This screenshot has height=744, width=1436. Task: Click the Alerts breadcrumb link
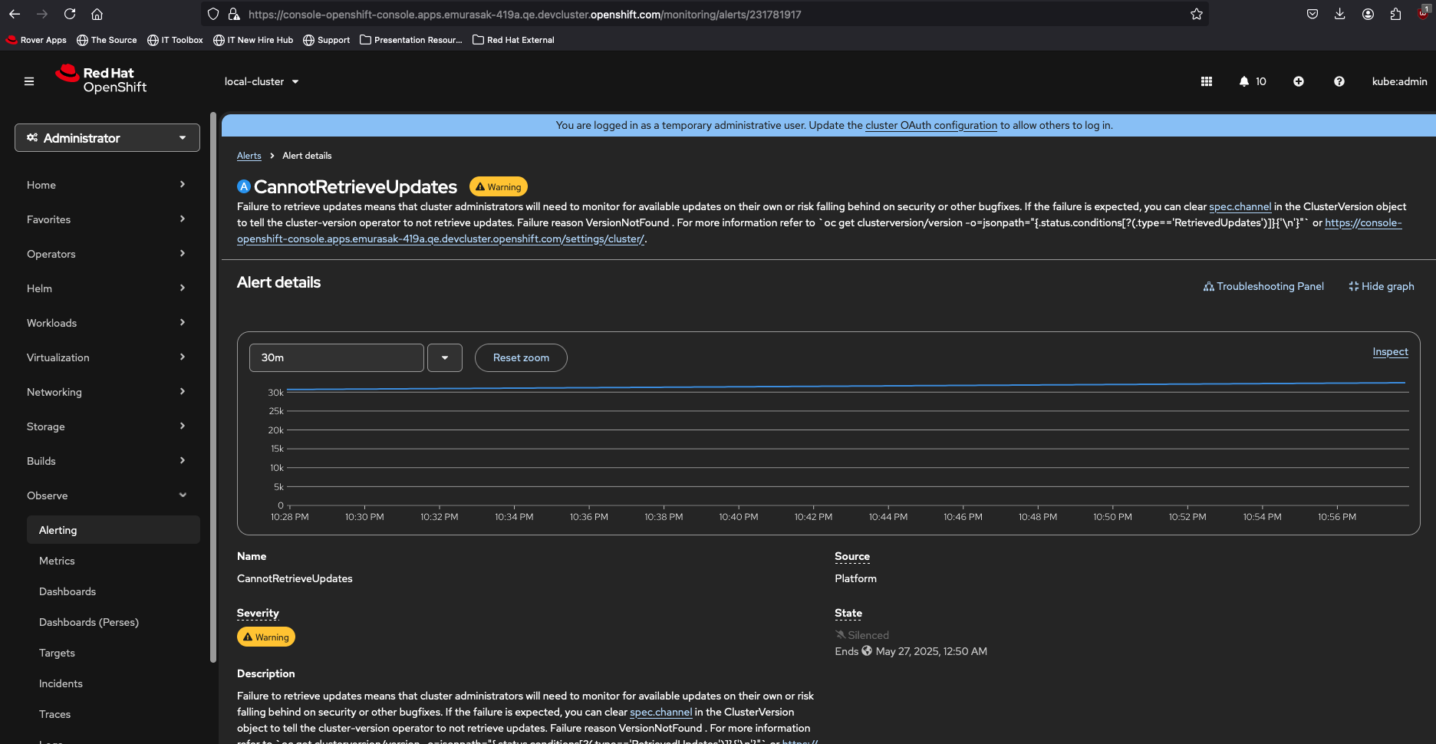249,156
